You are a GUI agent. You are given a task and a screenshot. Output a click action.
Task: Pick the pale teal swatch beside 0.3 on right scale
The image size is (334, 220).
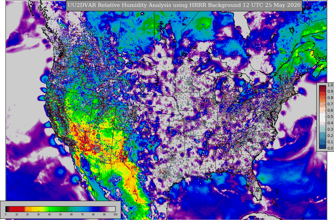pyautogui.click(x=322, y=129)
